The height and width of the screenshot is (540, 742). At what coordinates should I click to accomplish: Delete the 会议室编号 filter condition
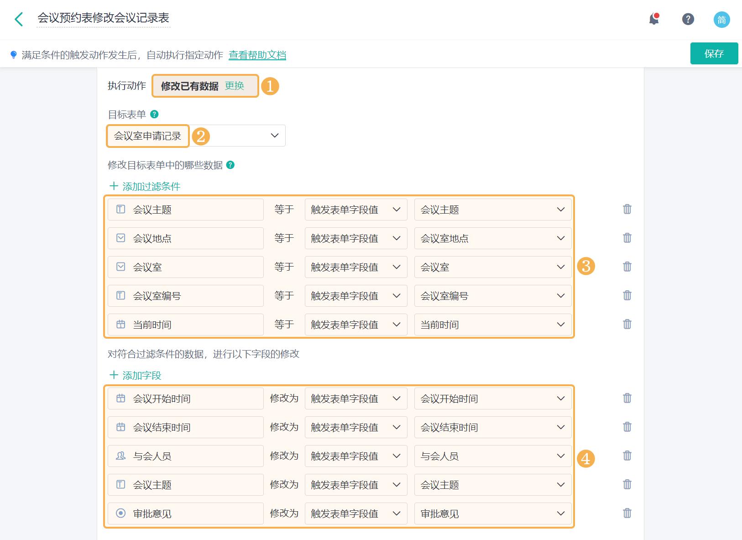(627, 296)
